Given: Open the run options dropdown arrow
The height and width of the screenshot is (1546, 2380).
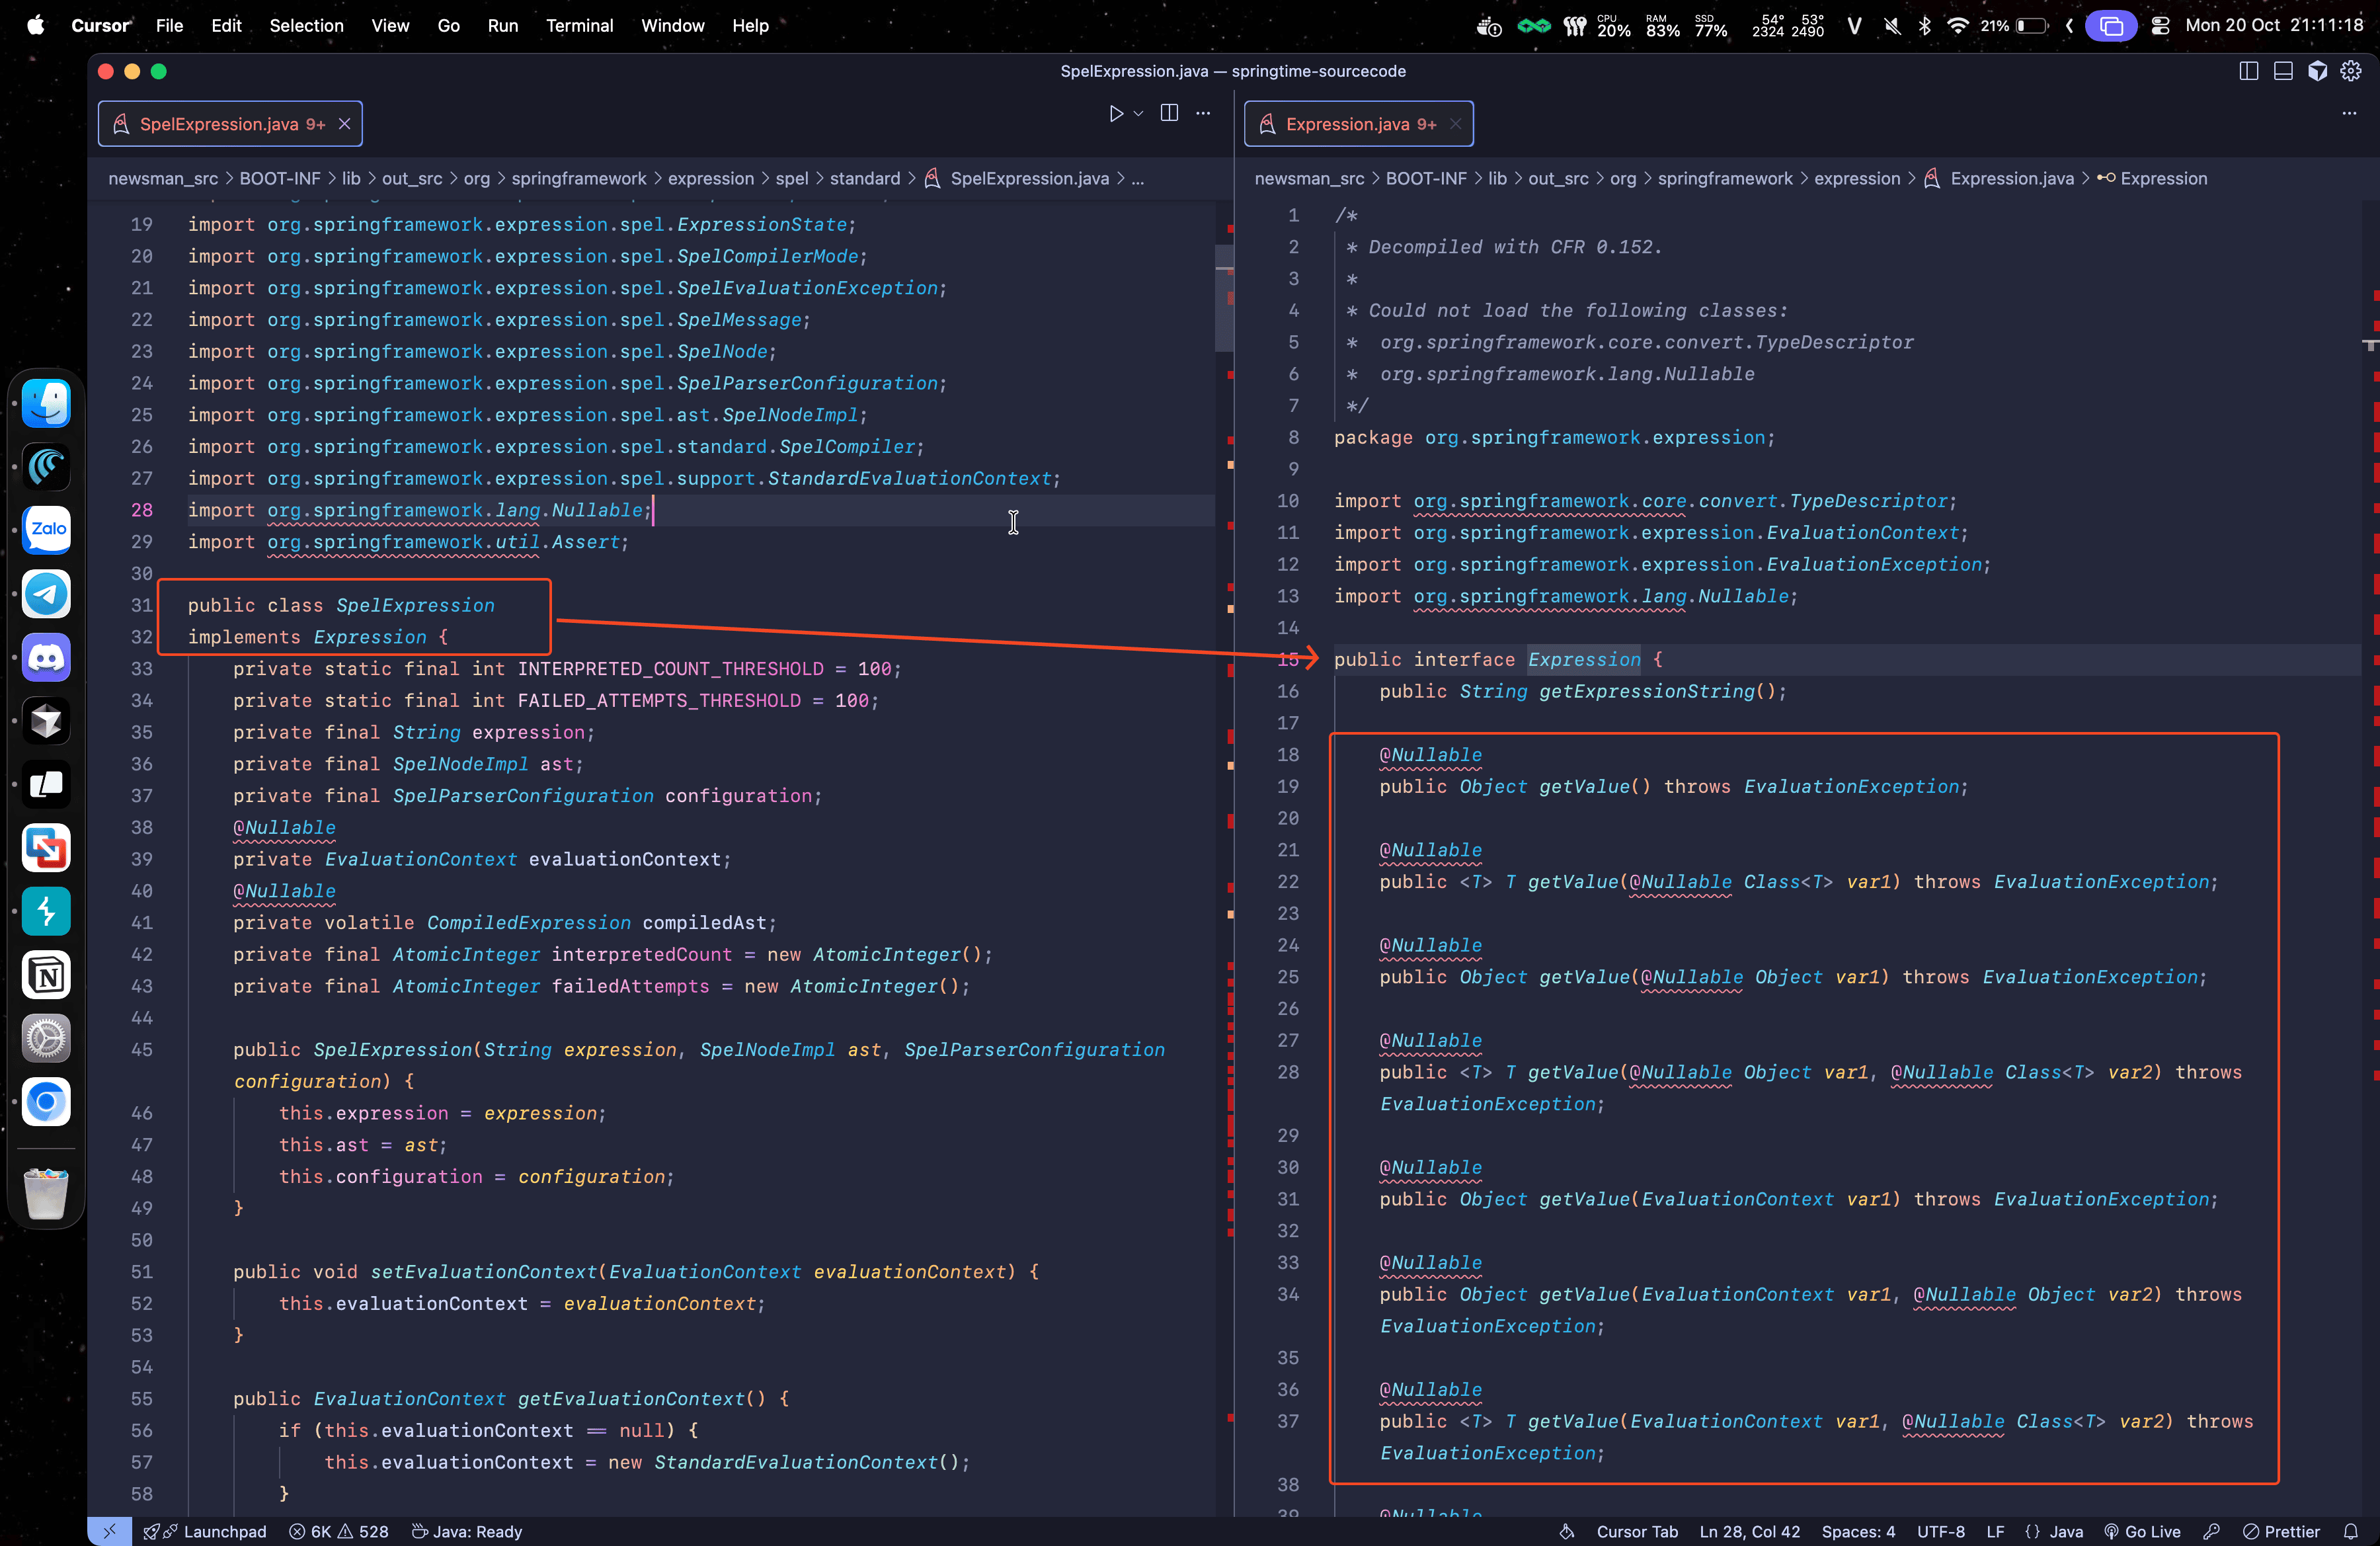Looking at the screenshot, I should click(x=1138, y=114).
